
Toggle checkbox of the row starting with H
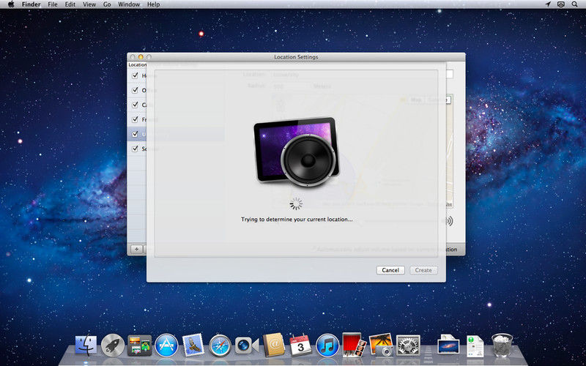(x=135, y=76)
